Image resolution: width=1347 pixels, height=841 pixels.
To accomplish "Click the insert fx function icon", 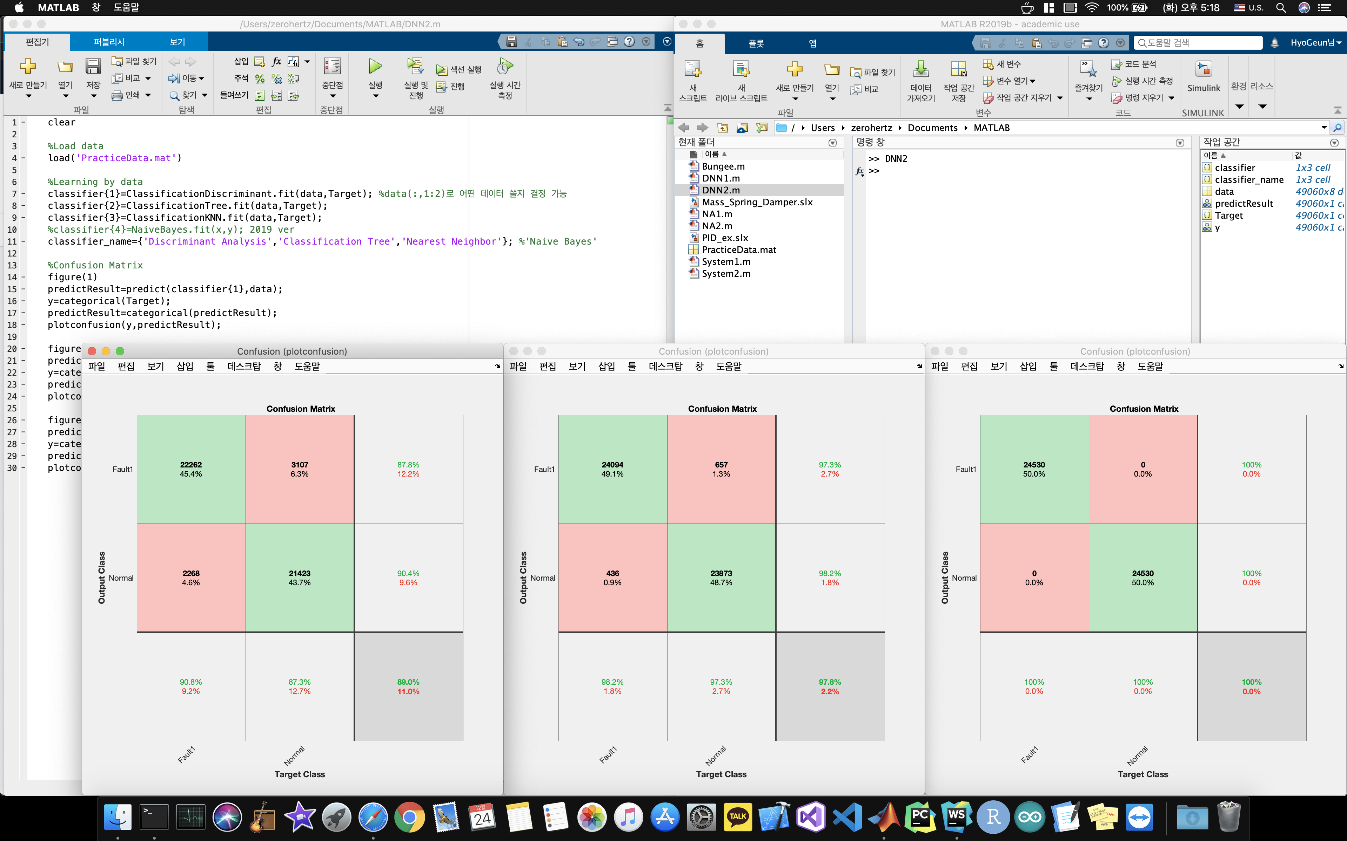I will (x=276, y=61).
